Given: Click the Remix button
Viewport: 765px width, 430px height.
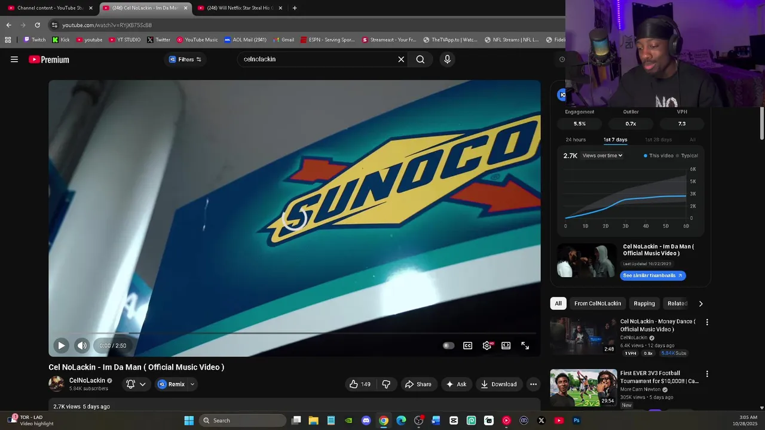Looking at the screenshot, I should 172,384.
